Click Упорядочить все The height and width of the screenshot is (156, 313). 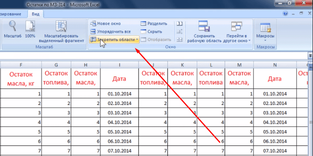[x=110, y=32]
